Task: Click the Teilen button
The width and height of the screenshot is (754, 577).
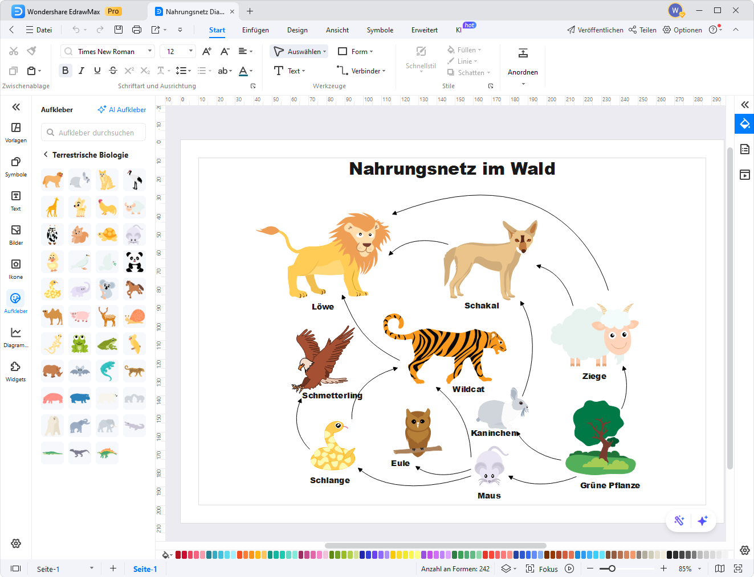Action: point(642,30)
